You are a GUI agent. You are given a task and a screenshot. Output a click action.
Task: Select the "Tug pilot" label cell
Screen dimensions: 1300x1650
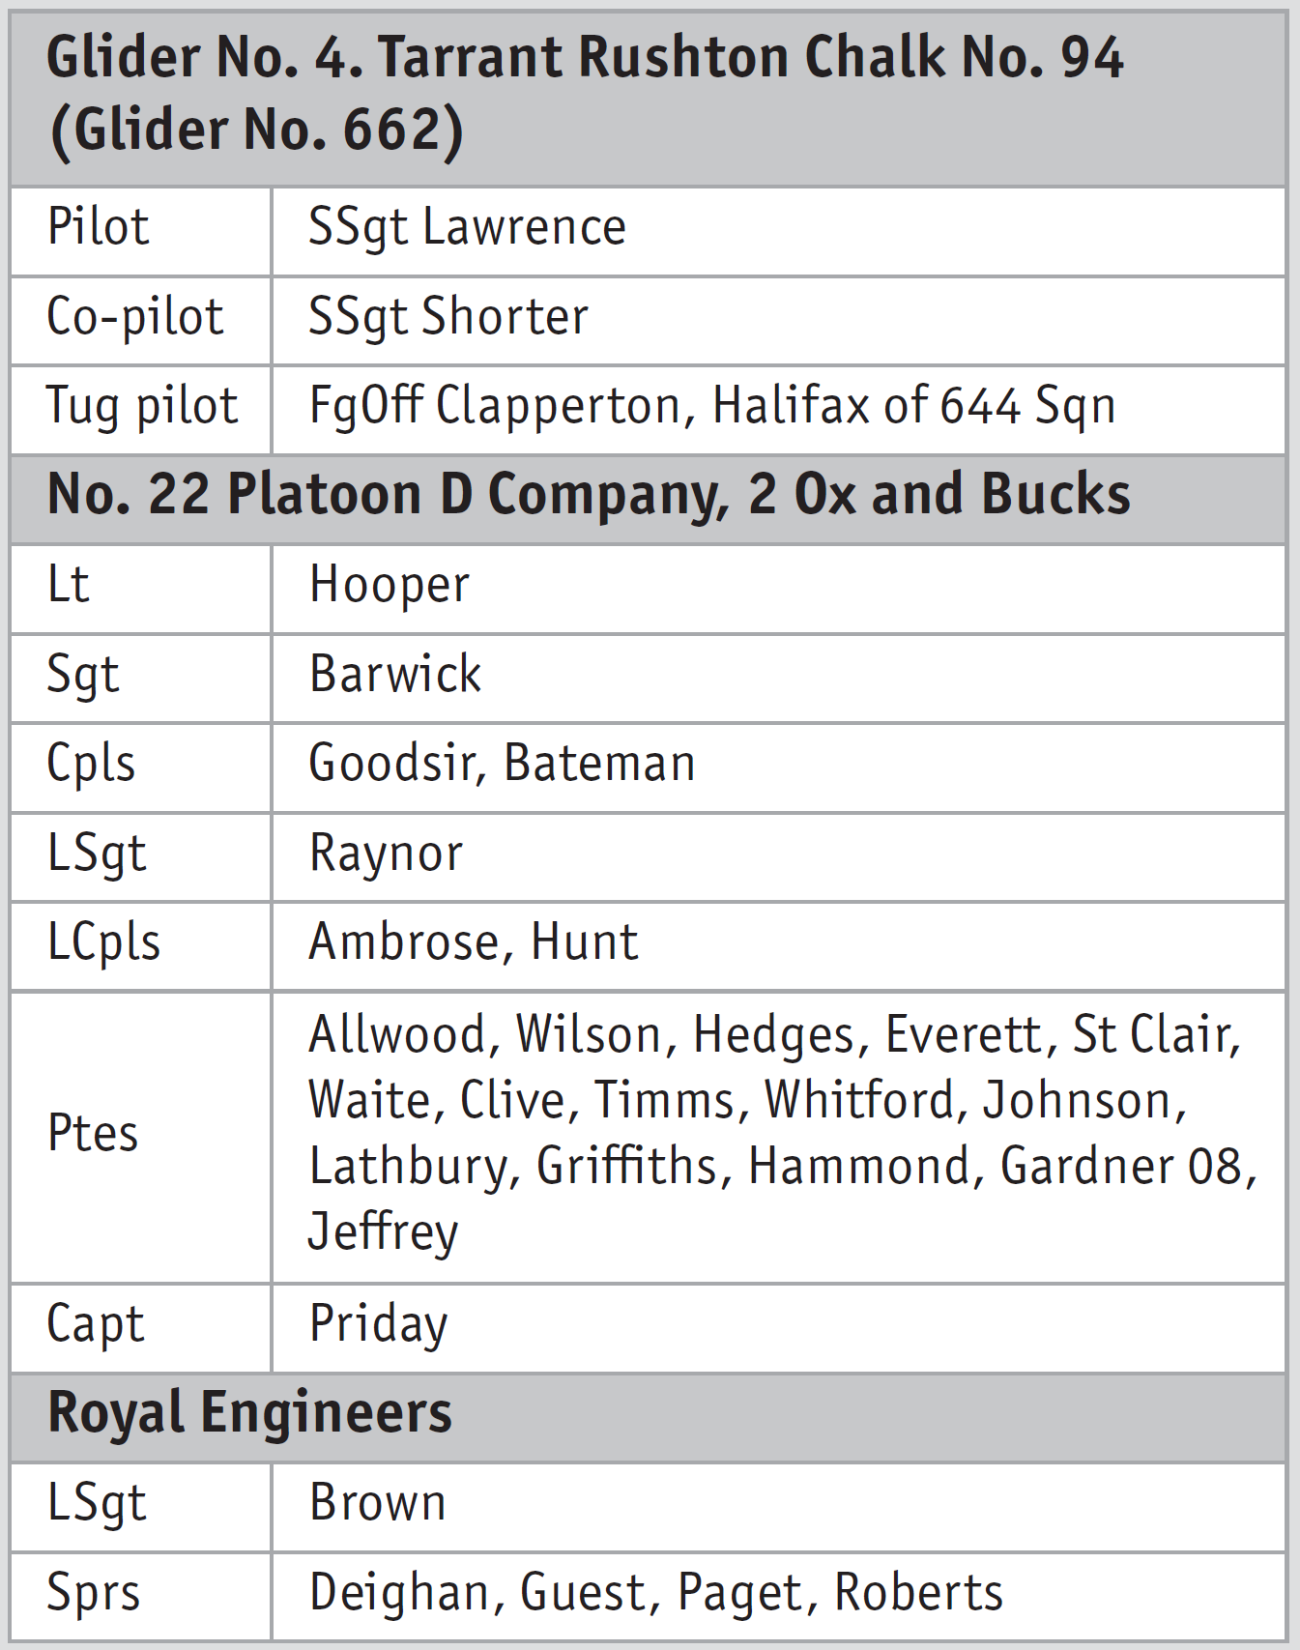[x=142, y=407]
